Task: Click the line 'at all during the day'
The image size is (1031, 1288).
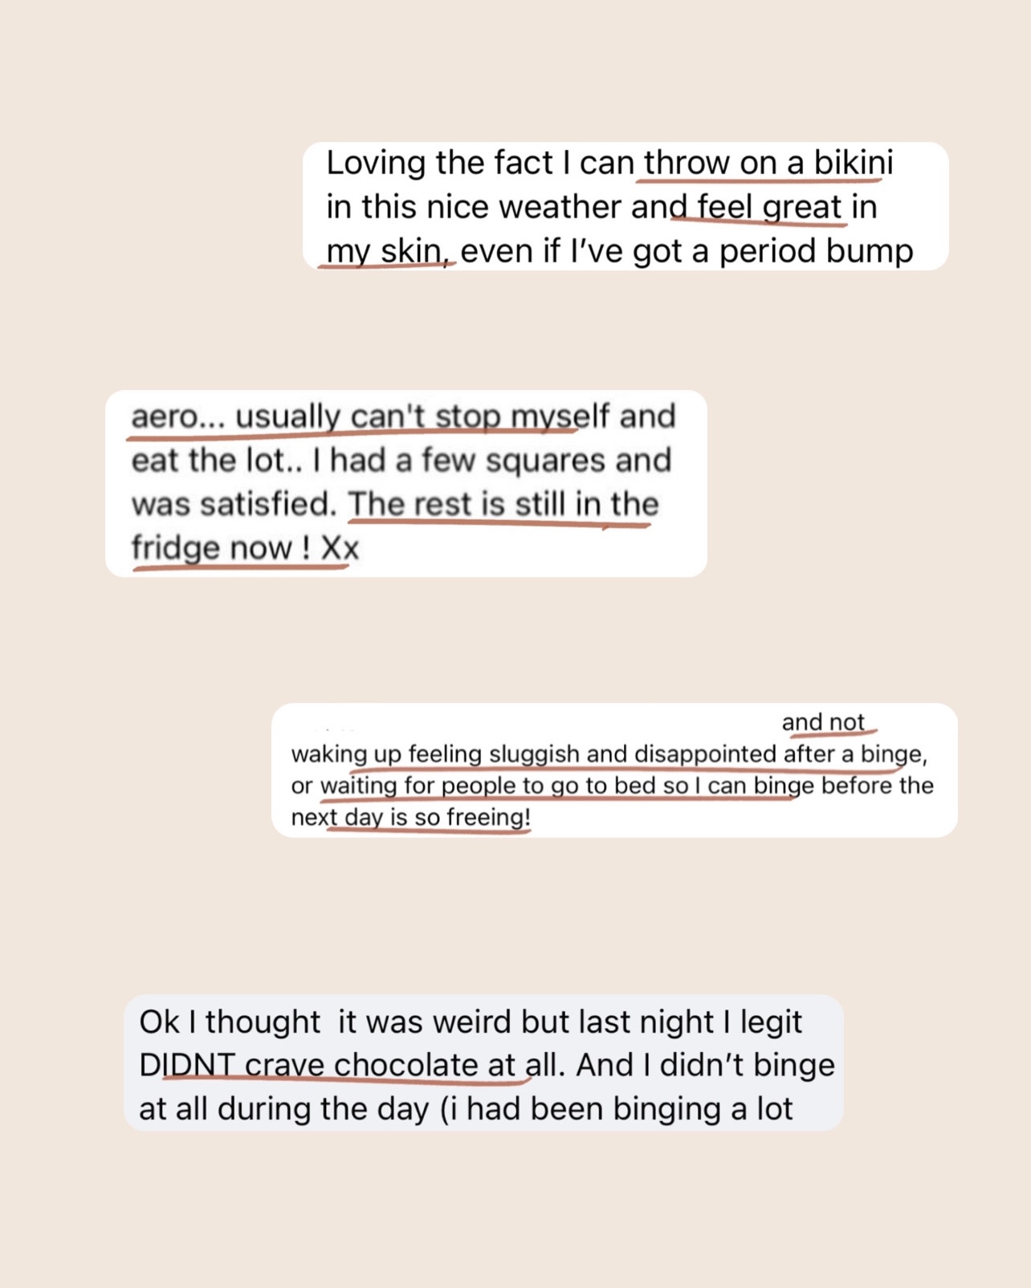Action: pos(284,1110)
